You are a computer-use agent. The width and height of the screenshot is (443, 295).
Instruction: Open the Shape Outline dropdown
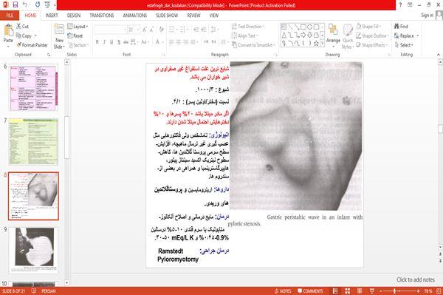click(x=372, y=35)
